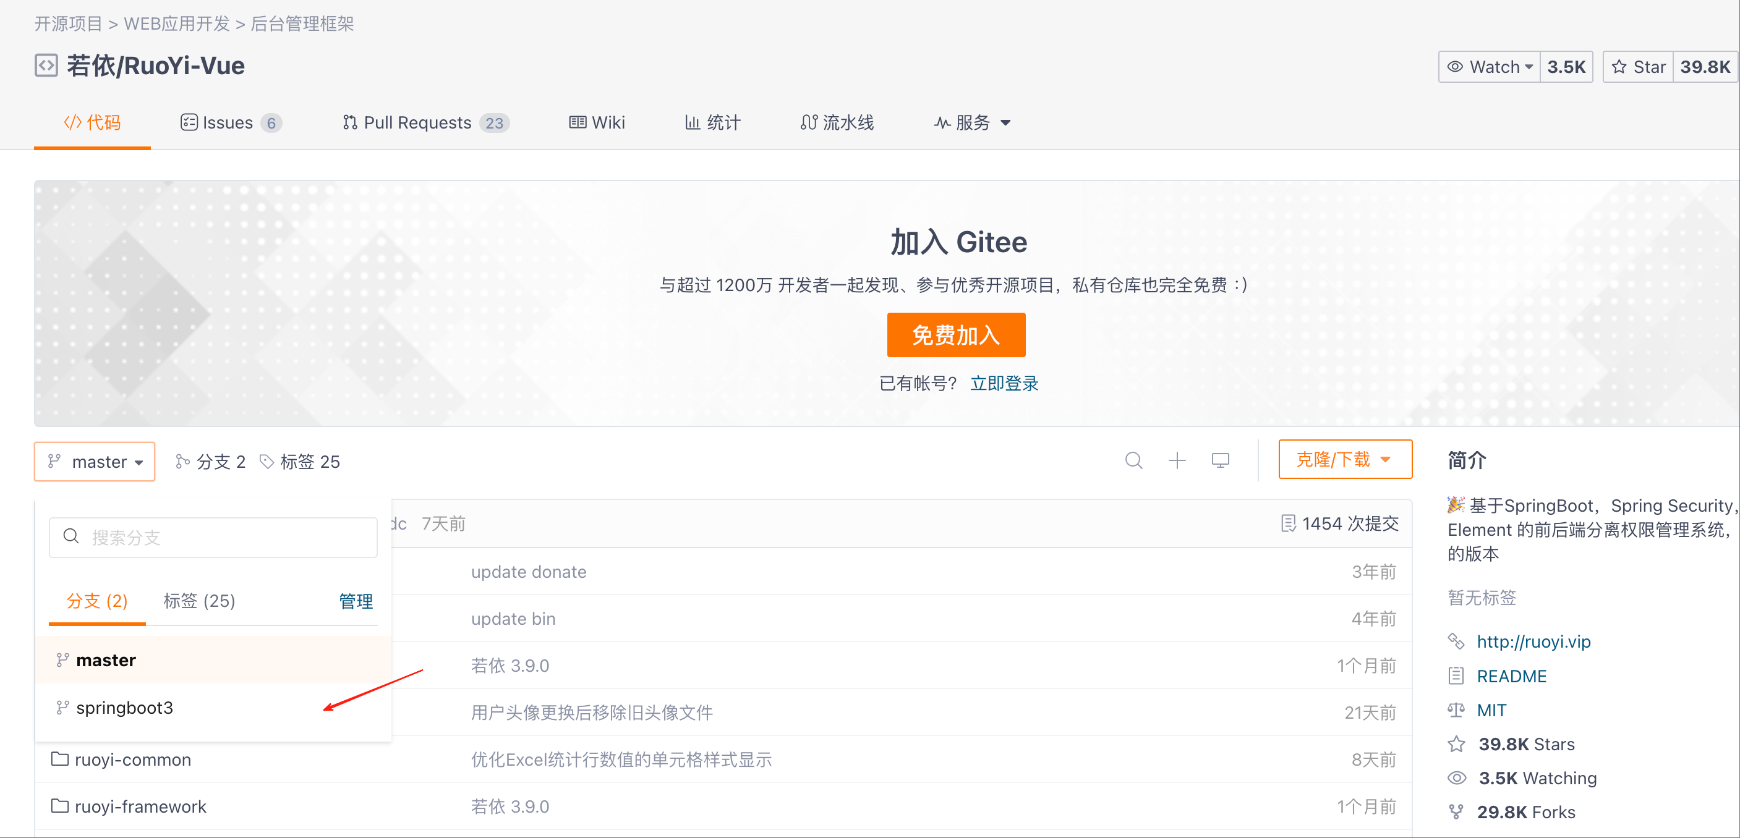The image size is (1740, 838).
Task: Select the springboot3 branch
Action: click(124, 708)
